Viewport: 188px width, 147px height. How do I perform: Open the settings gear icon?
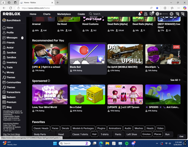[171, 14]
